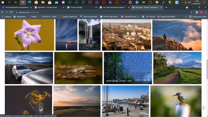208x117 pixels.
Task: Open 'Обои на рабочий' bookmark
Action: pos(89,17)
